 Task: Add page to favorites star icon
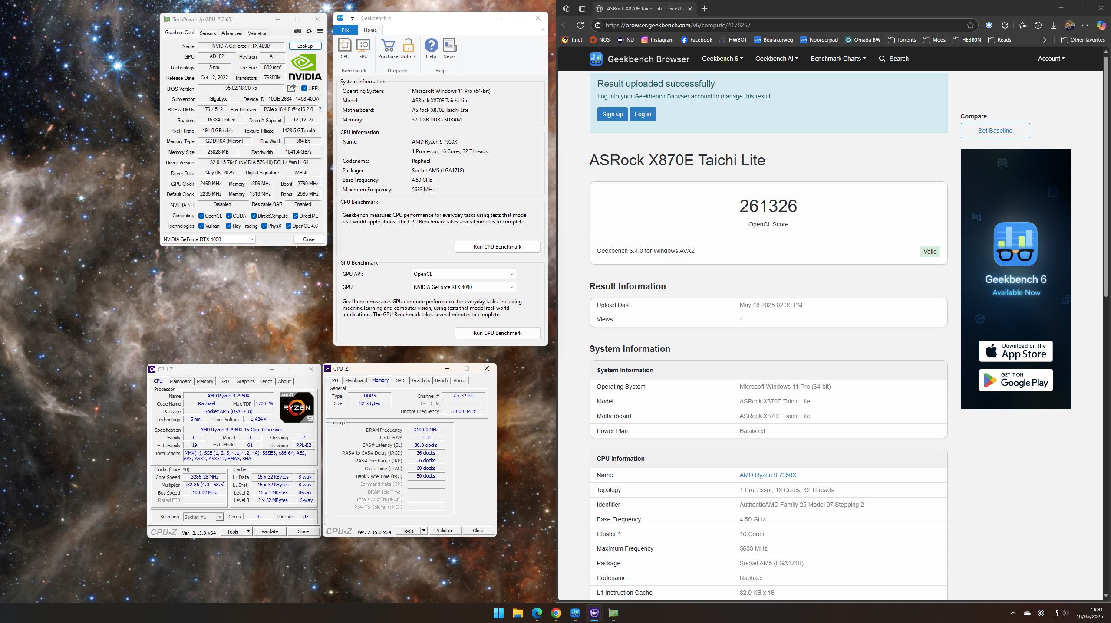click(x=970, y=25)
